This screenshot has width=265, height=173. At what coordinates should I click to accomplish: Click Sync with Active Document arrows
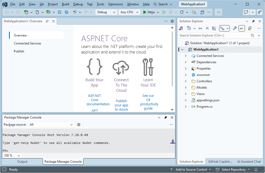click(200, 28)
